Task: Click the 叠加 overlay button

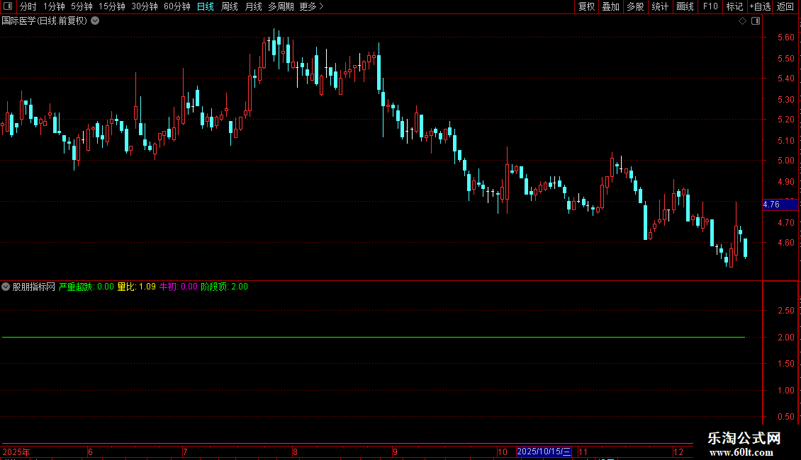Action: click(610, 6)
